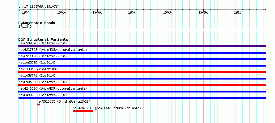
Task: Click the 1907k ruler mark
Action: click(x=133, y=12)
